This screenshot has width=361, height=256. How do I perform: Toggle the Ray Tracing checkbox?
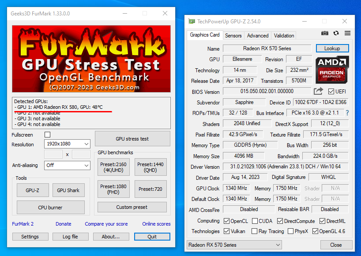click(x=254, y=231)
